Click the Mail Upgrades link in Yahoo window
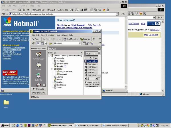The width and height of the screenshot is (171, 128). point(151,35)
